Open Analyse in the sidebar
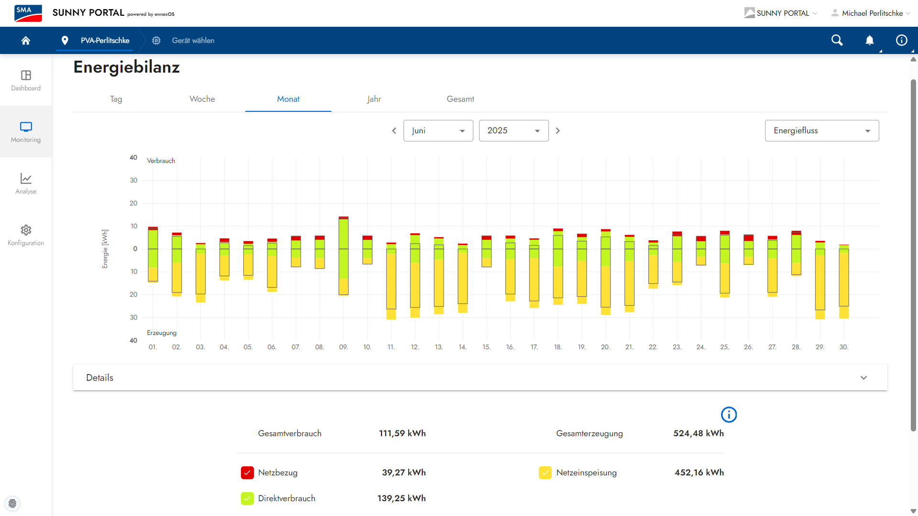The width and height of the screenshot is (918, 516). click(x=26, y=183)
